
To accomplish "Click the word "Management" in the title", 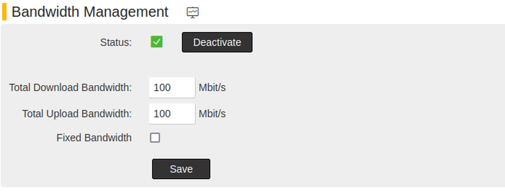I will point(126,12).
